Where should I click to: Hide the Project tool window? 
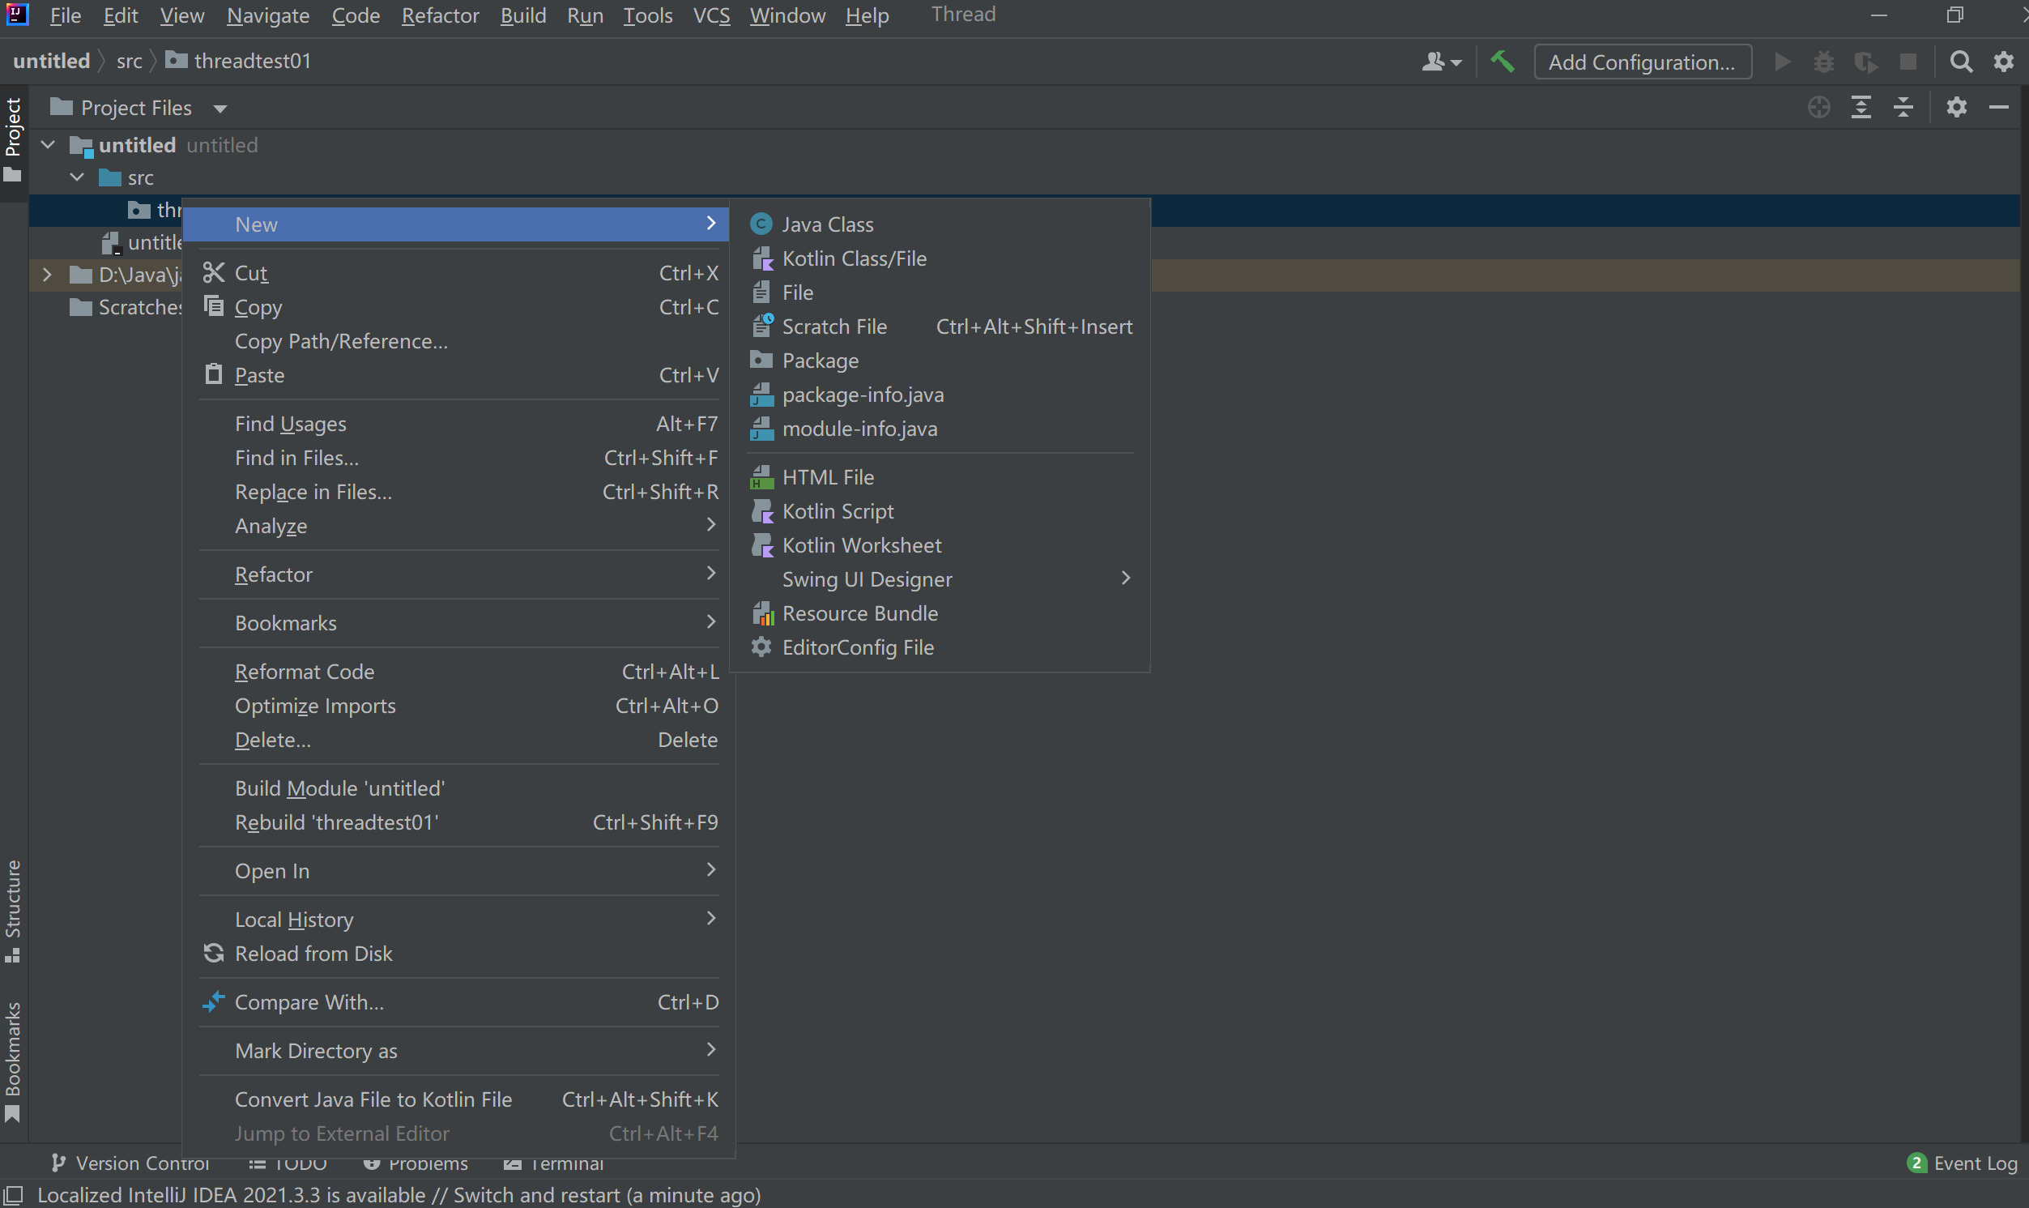click(x=1999, y=108)
